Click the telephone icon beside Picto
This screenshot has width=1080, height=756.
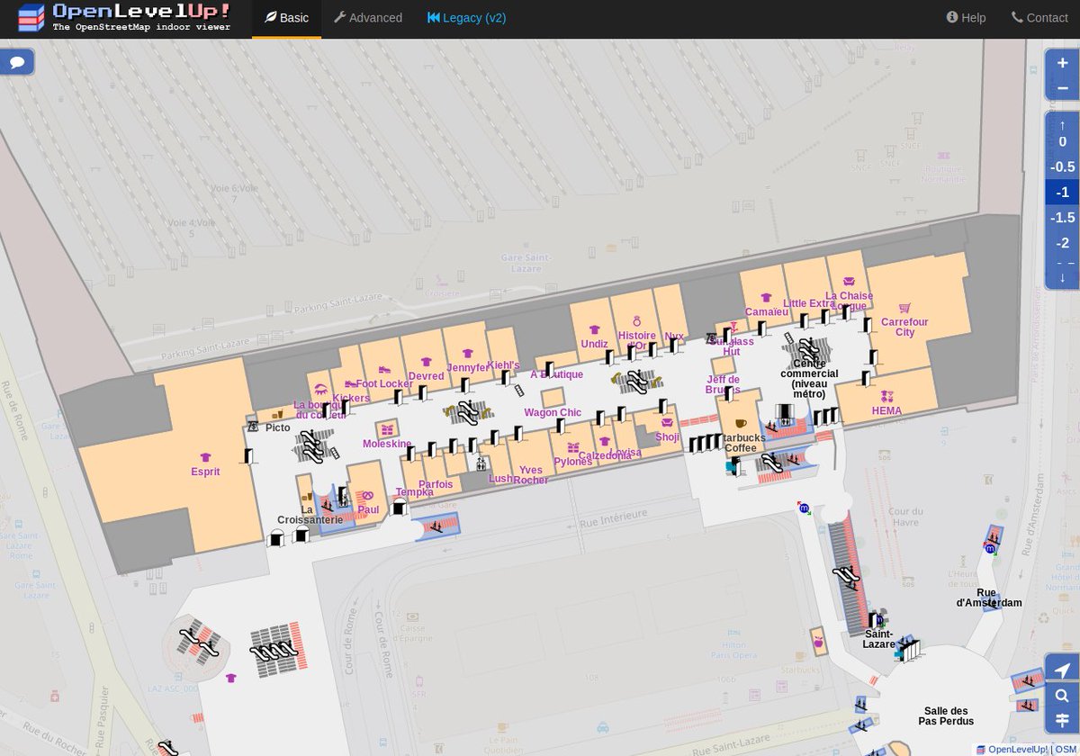[x=253, y=427]
